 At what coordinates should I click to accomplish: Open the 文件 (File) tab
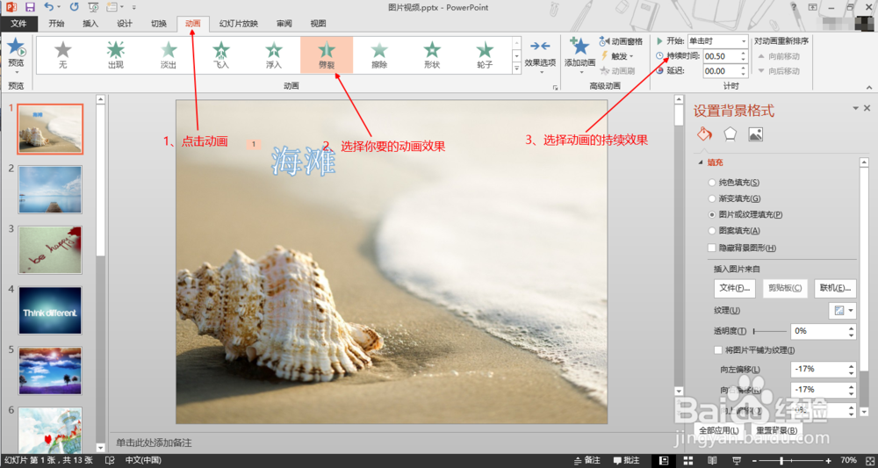(19, 24)
